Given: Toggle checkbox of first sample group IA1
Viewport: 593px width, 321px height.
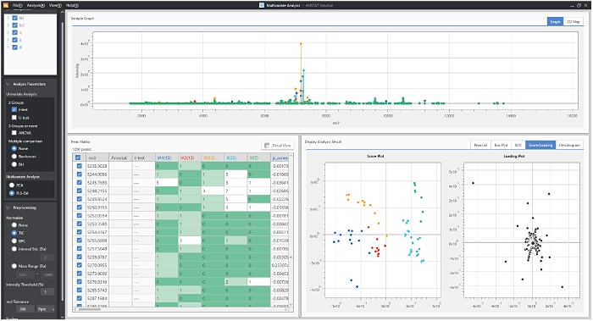Looking at the screenshot, I should point(14,18).
